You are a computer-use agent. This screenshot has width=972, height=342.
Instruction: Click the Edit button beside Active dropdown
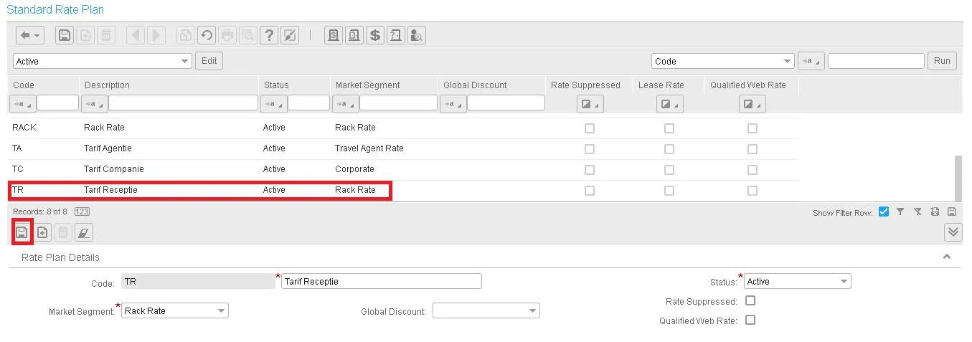[x=209, y=61]
